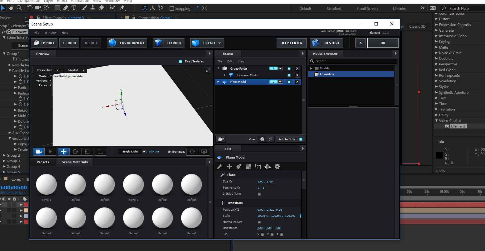Select the Brush tool in After Effects toolbar
The height and width of the screenshot is (251, 485).
(x=84, y=8)
